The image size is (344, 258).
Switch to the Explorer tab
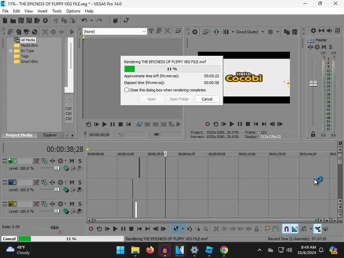coord(50,135)
